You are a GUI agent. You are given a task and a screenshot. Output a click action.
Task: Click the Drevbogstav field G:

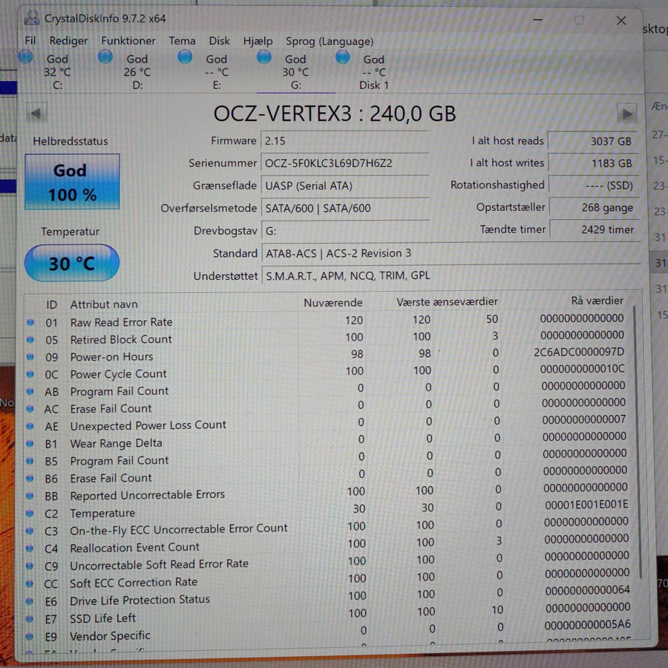[x=345, y=231]
